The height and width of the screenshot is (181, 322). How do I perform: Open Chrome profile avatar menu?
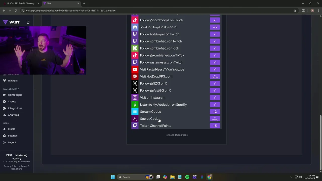pyautogui.click(x=312, y=11)
